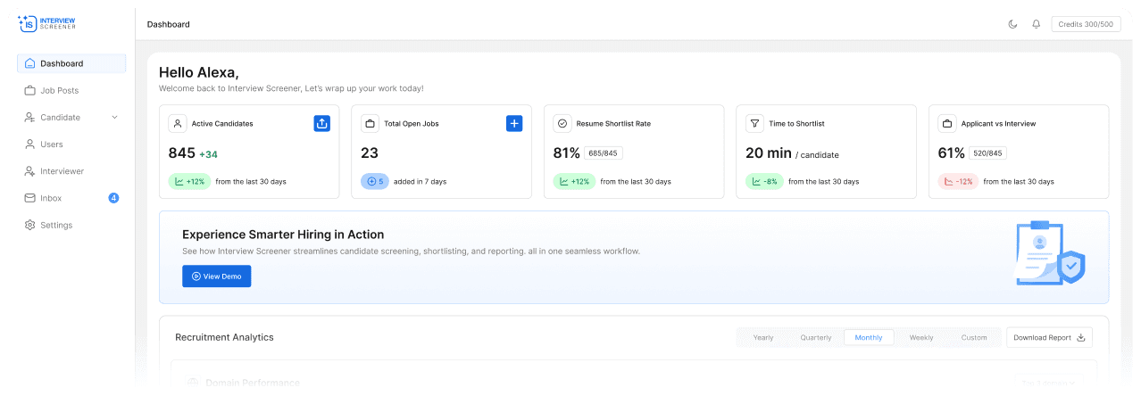Open the Dashboard sidebar item
The height and width of the screenshot is (396, 1141).
click(x=71, y=63)
